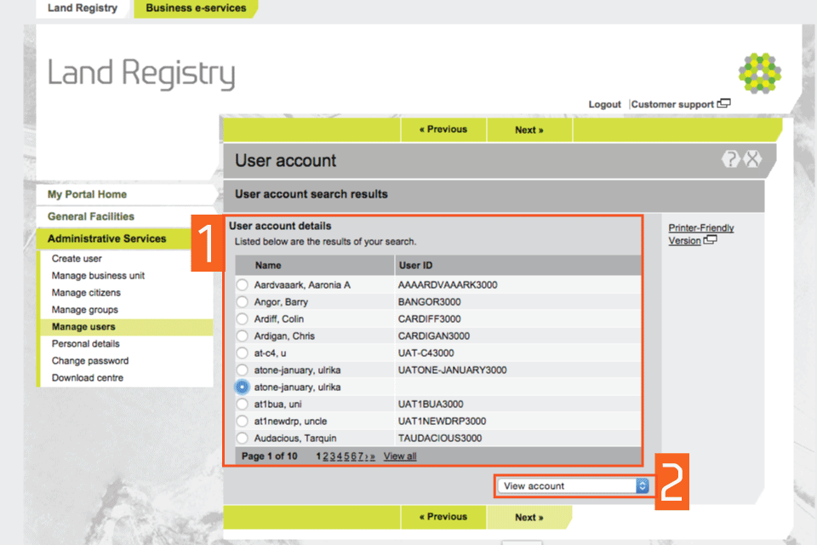Click the Logout link
The image size is (817, 545).
click(x=604, y=105)
